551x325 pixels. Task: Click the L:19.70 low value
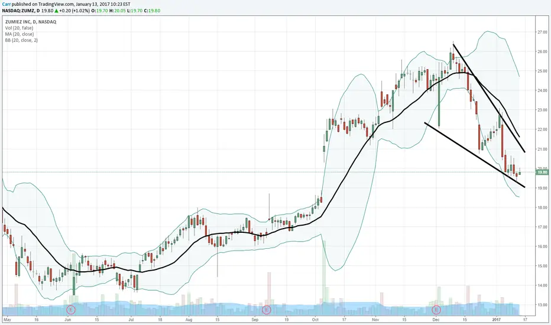[x=134, y=11]
